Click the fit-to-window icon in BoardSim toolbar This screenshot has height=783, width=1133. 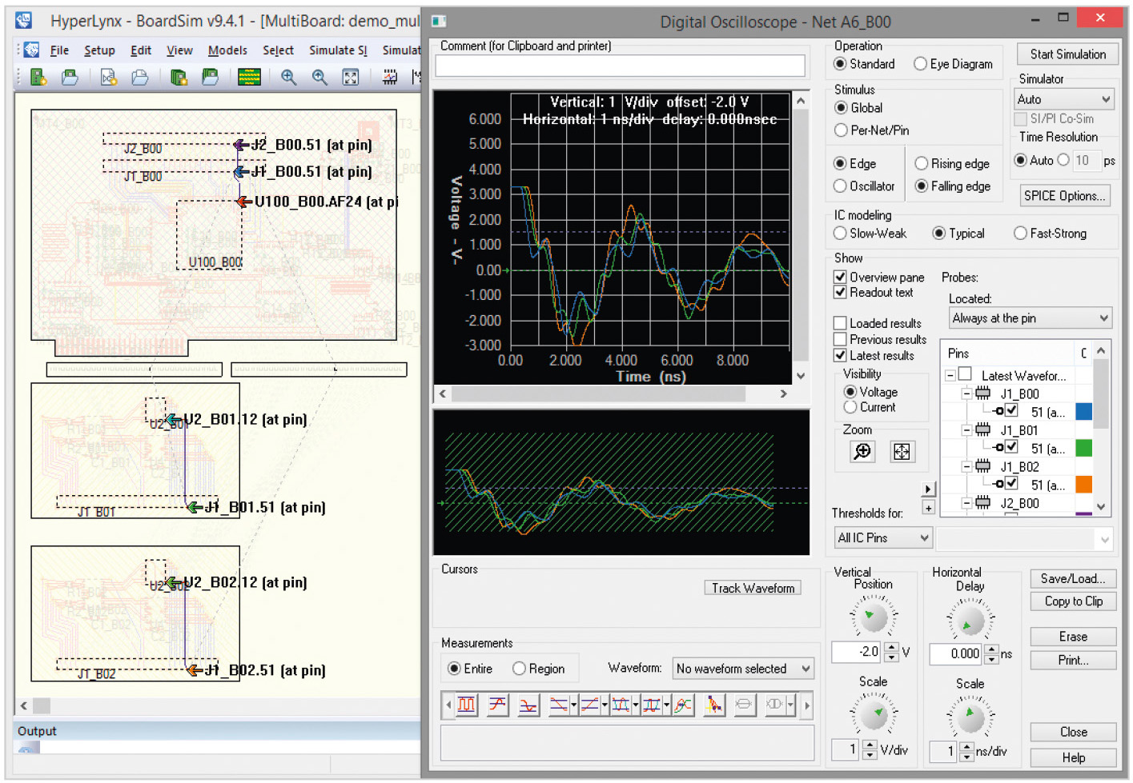tap(350, 77)
